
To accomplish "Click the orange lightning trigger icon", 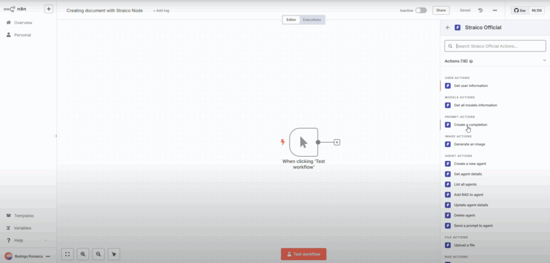I will [283, 142].
